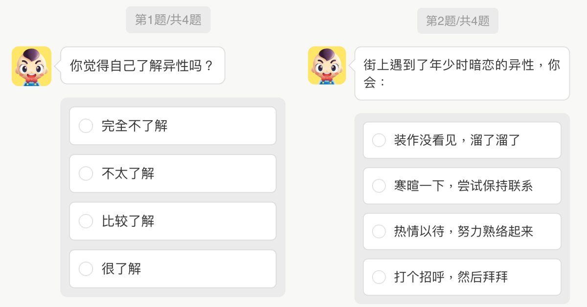Click the cartoon avatar beside question 2
Image resolution: width=587 pixels, height=307 pixels.
coord(327,66)
